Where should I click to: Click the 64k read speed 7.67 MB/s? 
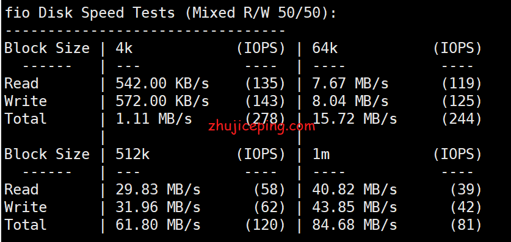tap(350, 84)
